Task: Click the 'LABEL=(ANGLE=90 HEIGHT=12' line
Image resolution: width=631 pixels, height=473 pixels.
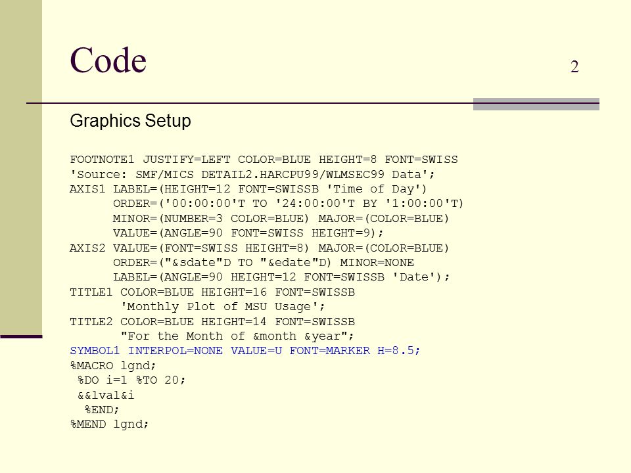Action: pyautogui.click(x=281, y=277)
